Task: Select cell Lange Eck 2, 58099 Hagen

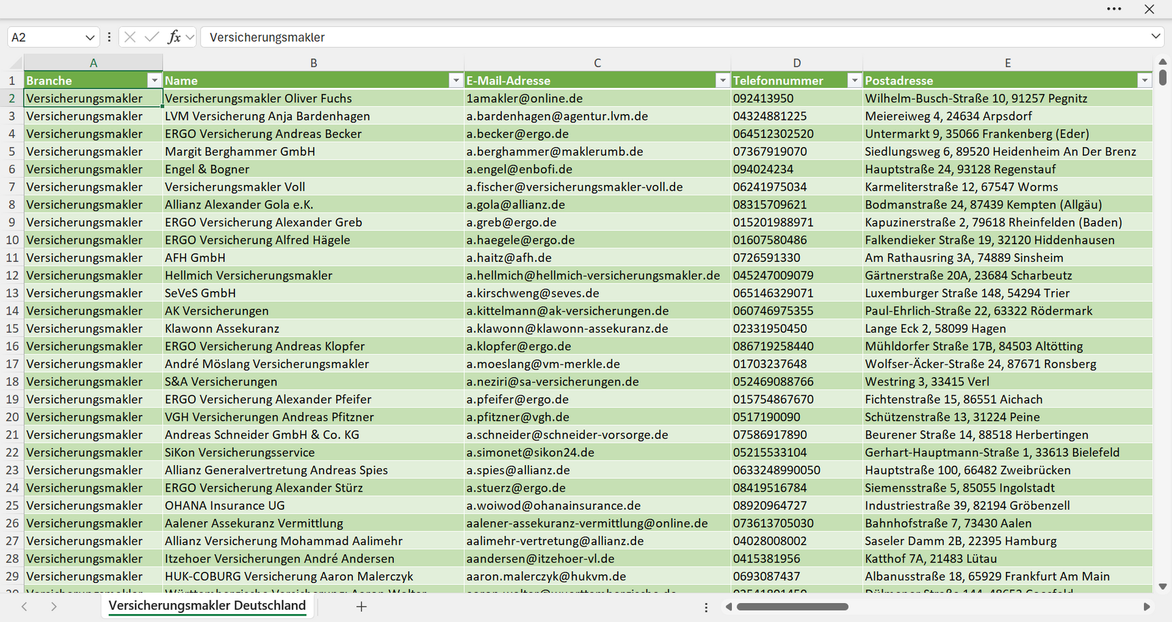Action: pos(1007,328)
